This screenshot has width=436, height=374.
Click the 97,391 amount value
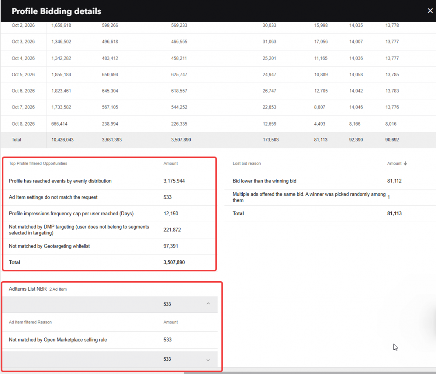click(171, 246)
